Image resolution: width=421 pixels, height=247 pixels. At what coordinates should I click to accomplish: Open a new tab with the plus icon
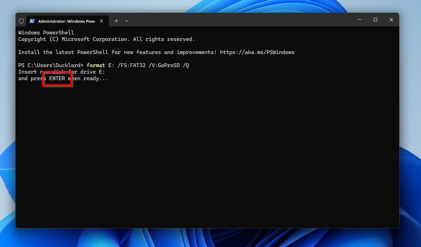(116, 21)
